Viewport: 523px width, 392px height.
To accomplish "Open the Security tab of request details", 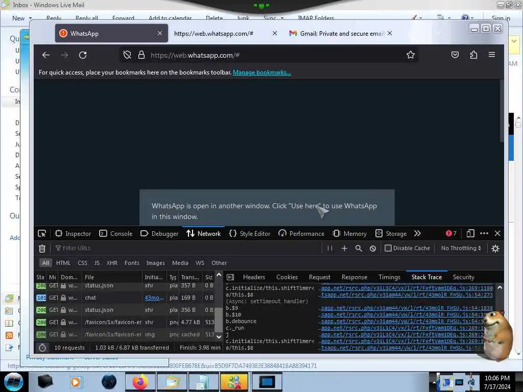I will coord(463,277).
